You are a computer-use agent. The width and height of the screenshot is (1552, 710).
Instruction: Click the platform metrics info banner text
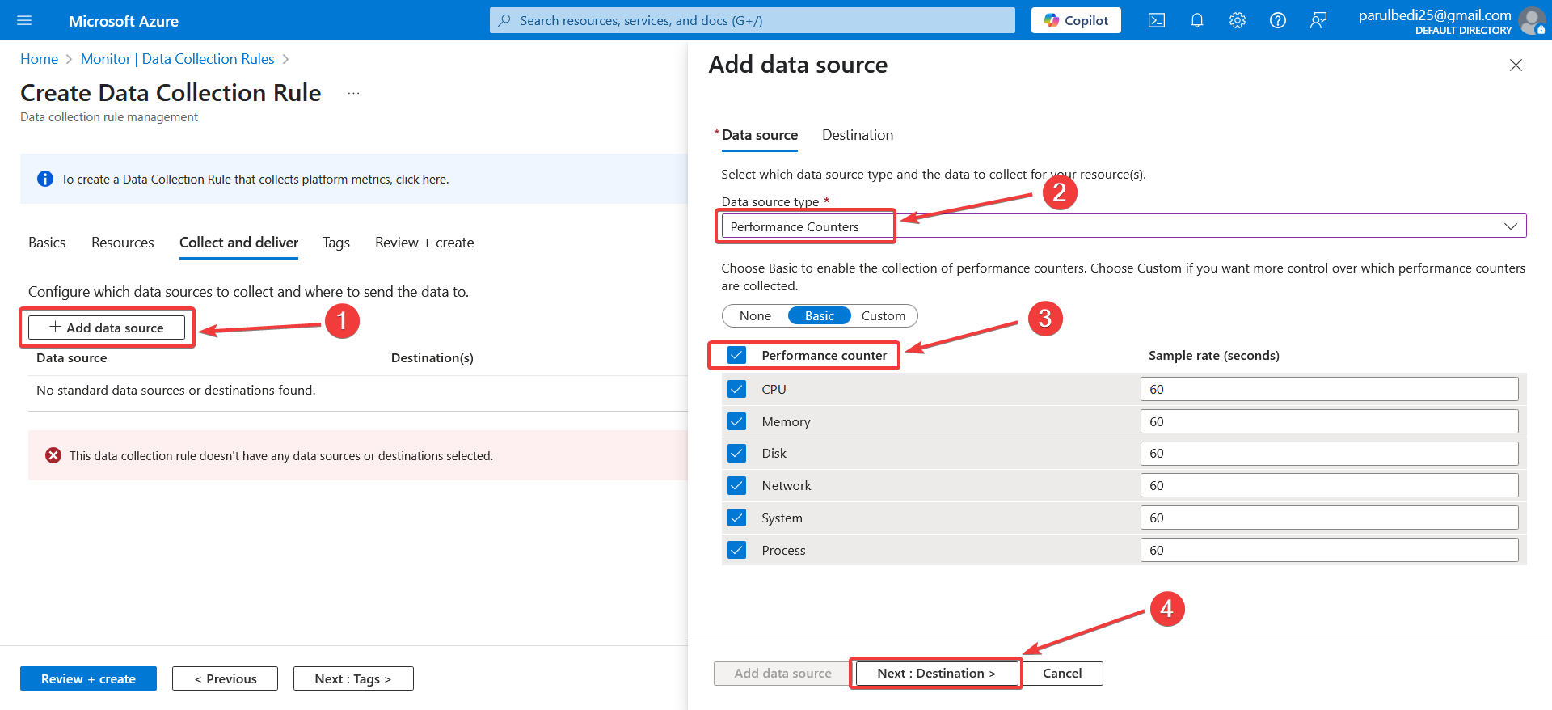255,180
